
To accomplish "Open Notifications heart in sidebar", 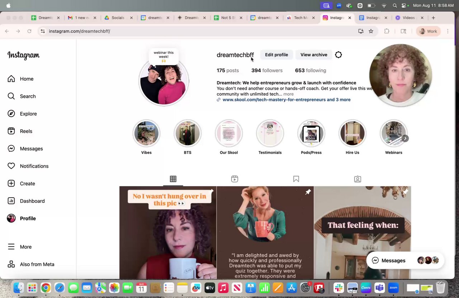I will tap(28, 166).
